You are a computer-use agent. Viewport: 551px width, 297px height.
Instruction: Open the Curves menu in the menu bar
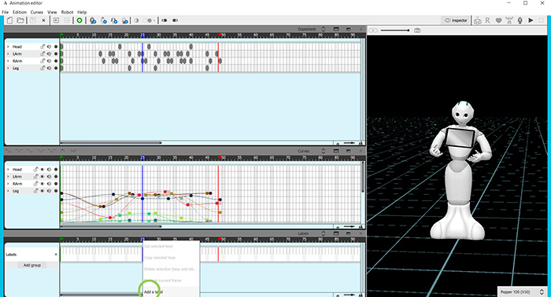tap(36, 12)
